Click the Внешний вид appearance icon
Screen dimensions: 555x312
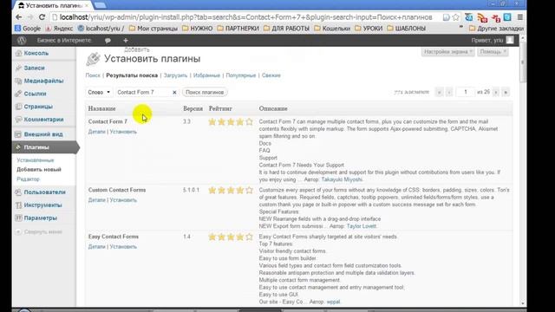point(18,134)
